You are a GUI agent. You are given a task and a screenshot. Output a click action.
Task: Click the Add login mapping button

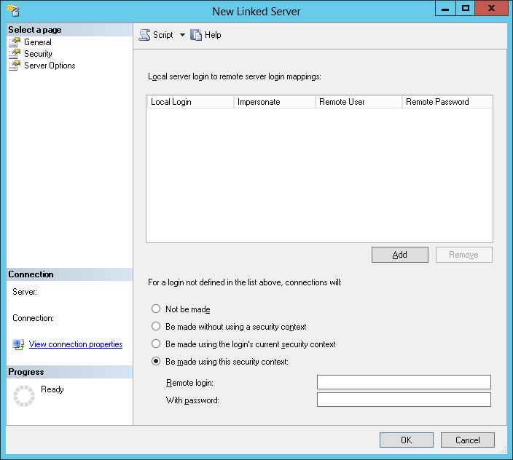coord(400,255)
